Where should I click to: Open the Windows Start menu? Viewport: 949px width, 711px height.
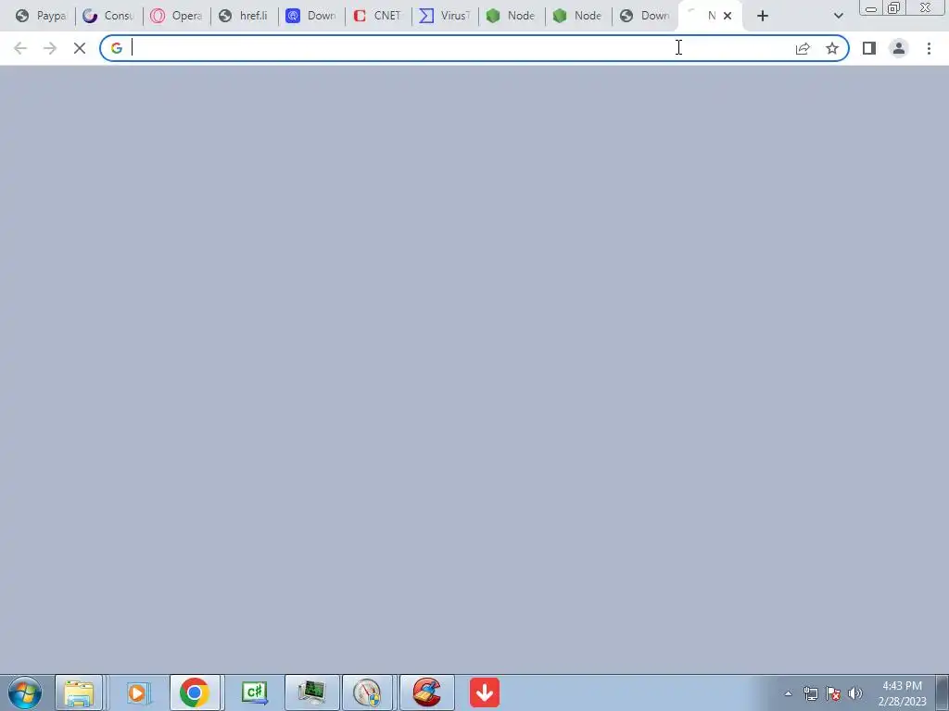pos(25,692)
